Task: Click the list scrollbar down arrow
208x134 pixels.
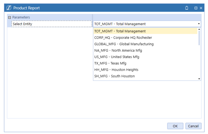Action: point(199,79)
